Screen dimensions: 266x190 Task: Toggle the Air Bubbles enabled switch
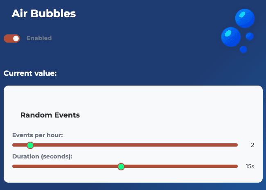pyautogui.click(x=12, y=38)
